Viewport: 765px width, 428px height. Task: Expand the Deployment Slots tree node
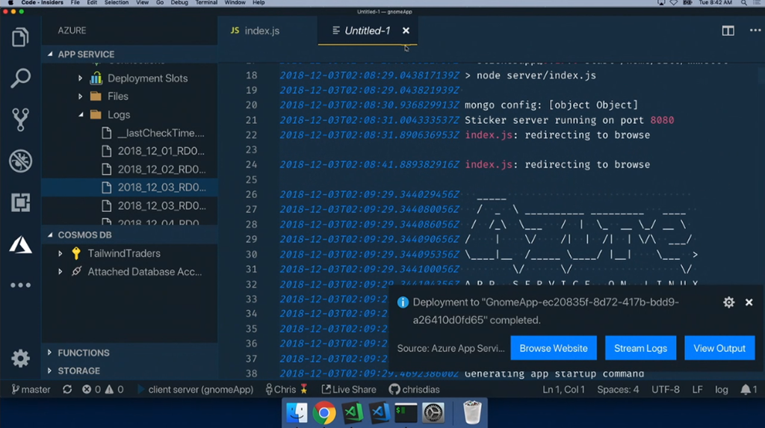pyautogui.click(x=81, y=78)
